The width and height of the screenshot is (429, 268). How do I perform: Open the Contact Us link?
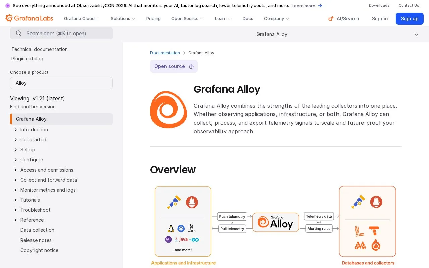(x=409, y=5)
